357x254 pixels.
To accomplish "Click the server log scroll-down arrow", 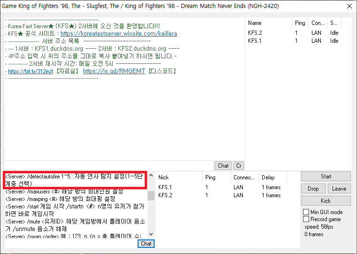I will [151, 234].
